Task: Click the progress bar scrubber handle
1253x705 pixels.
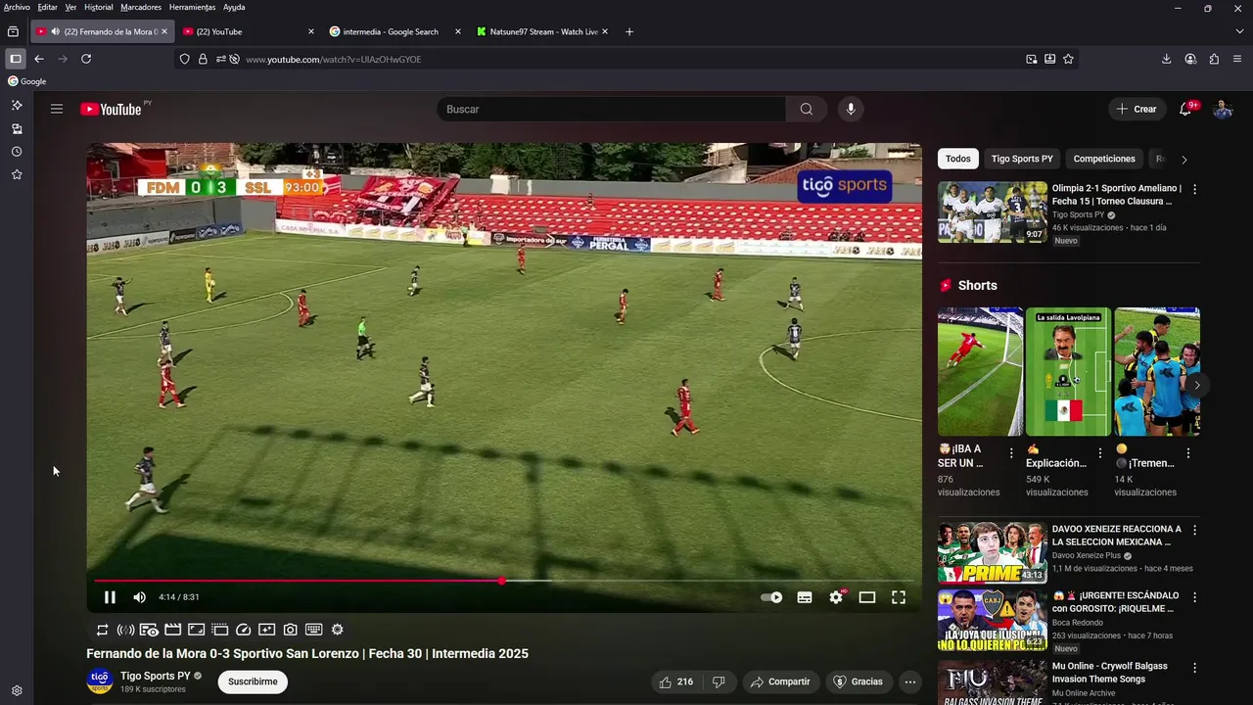Action: coord(501,581)
